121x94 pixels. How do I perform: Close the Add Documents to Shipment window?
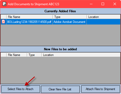coord(115,4)
